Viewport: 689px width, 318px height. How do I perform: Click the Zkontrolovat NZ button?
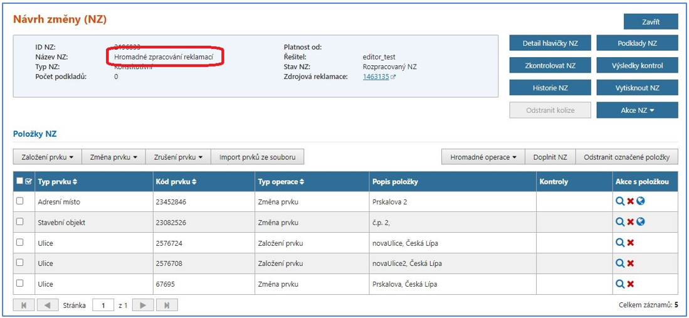click(x=549, y=65)
